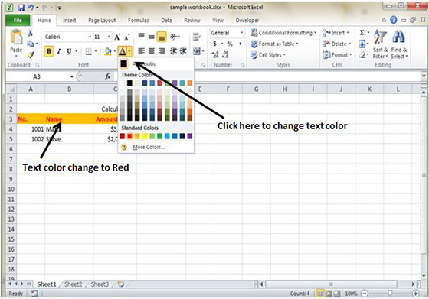Apply Comma Style format

241,44
